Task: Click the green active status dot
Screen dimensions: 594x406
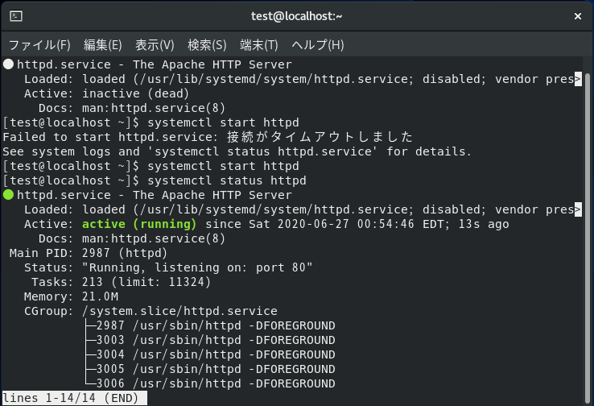Action: point(8,195)
